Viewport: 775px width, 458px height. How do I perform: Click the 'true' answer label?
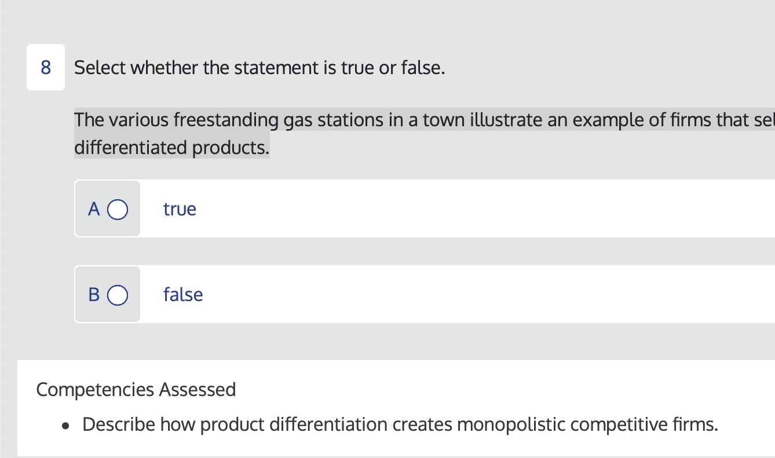(180, 209)
